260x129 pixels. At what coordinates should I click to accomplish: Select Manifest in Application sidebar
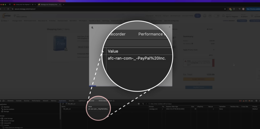tap(7, 107)
